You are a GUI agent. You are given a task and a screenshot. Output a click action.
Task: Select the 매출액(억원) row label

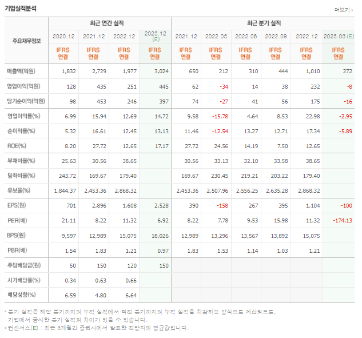pyautogui.click(x=21, y=71)
